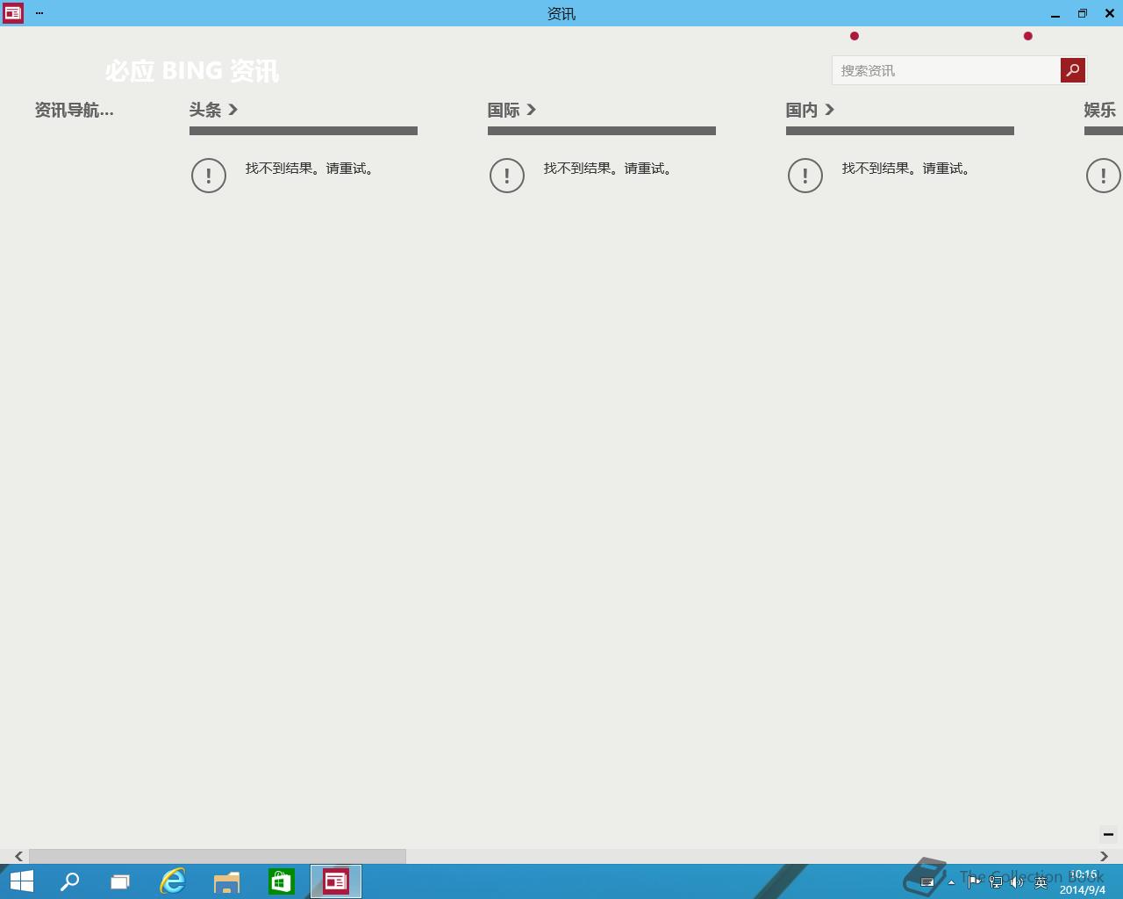Image resolution: width=1123 pixels, height=899 pixels.
Task: Expand the chevron next to 国内
Action: 830,110
